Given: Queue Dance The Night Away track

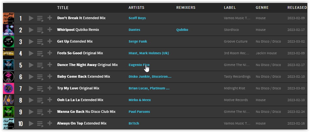Looking at the screenshot, I should [40, 65].
